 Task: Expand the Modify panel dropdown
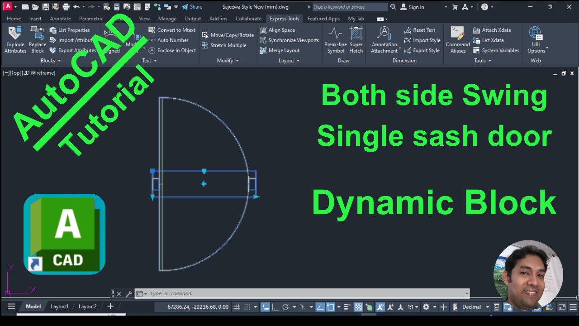pyautogui.click(x=228, y=61)
